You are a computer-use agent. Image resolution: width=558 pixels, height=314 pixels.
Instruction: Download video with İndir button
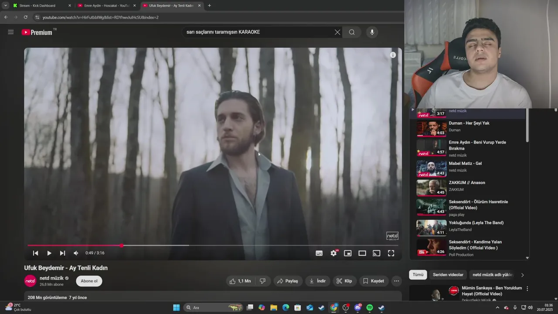point(317,281)
